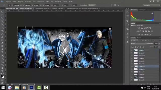Toggle lock transparent pixels

pos(135,47)
